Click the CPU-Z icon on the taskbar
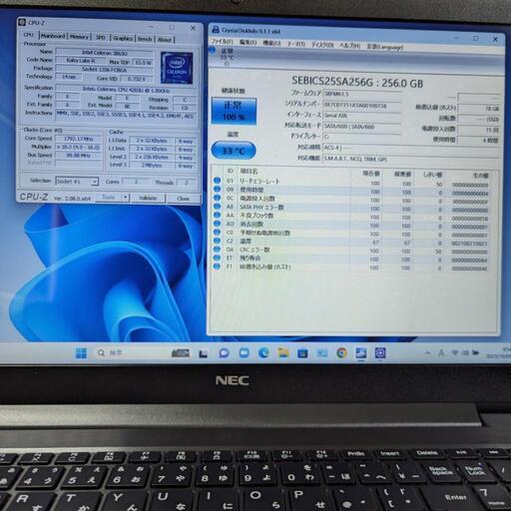 tap(380, 353)
